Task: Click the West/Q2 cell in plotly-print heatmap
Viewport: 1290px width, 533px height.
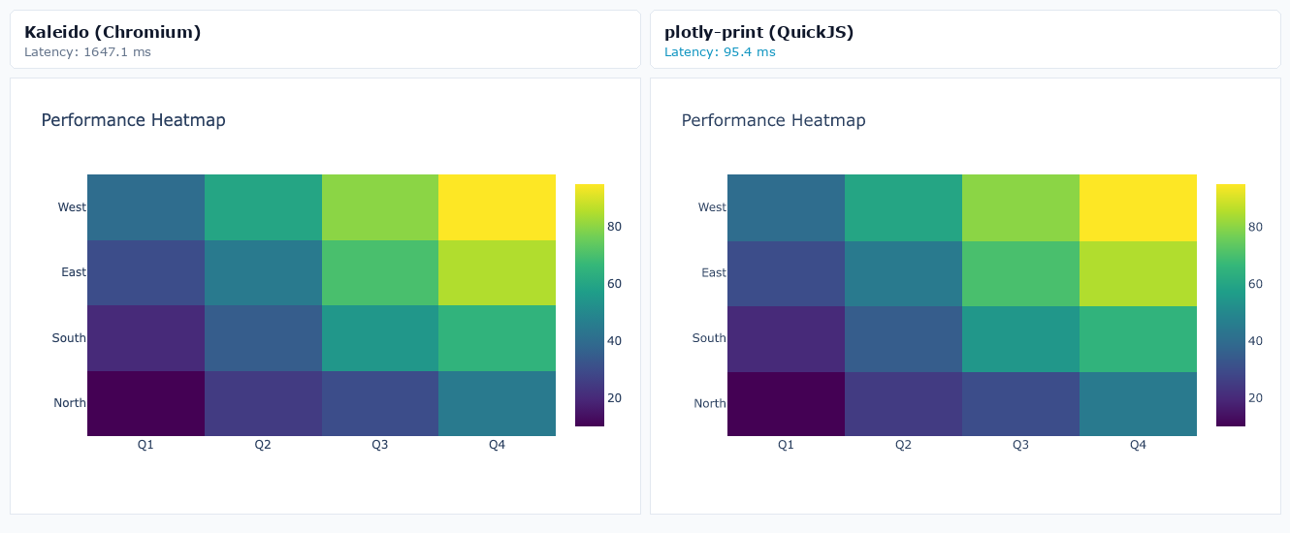Action: [x=903, y=207]
